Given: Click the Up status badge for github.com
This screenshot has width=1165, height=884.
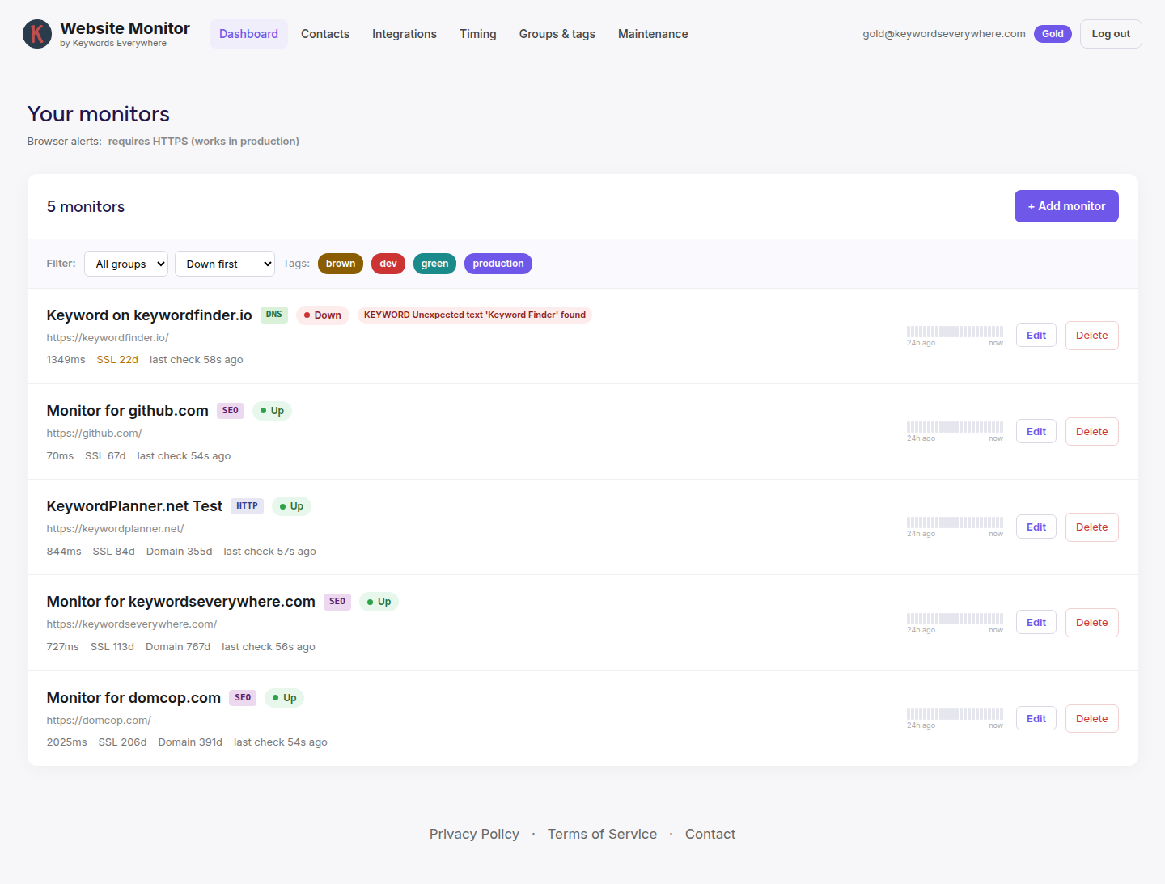Looking at the screenshot, I should tap(273, 411).
